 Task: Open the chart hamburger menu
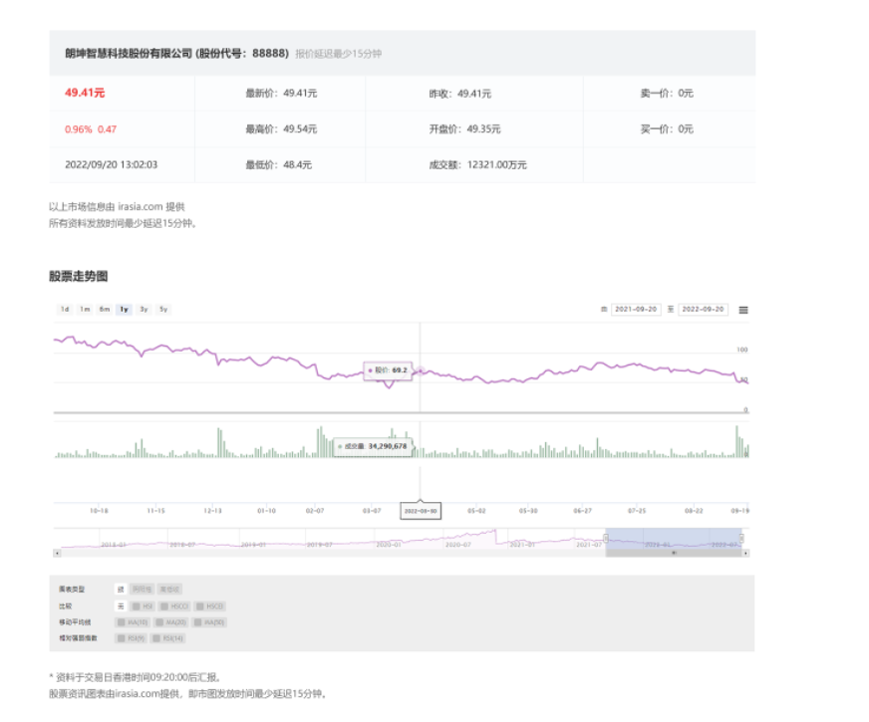tap(742, 310)
